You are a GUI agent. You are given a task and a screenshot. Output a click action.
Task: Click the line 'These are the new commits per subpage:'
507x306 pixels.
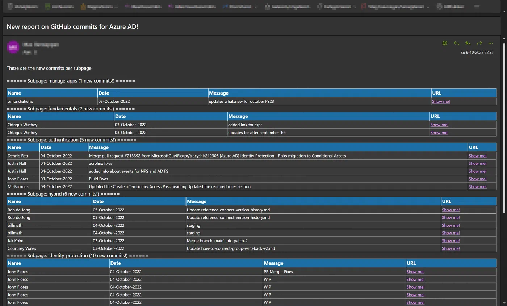click(x=50, y=68)
